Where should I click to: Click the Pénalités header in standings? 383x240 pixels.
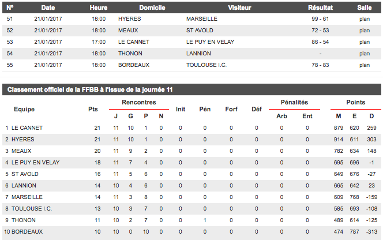[294, 102]
